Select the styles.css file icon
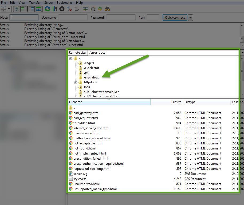This screenshot has width=244, height=205. (71, 179)
